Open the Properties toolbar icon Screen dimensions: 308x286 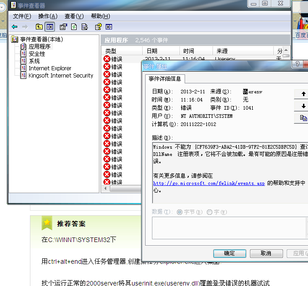tap(63, 27)
